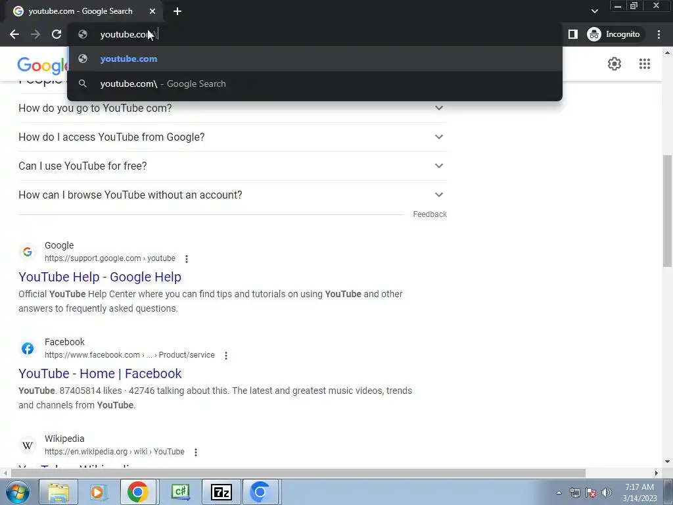Expand 'How do I access YouTube from Google?'
673x505 pixels.
point(233,137)
